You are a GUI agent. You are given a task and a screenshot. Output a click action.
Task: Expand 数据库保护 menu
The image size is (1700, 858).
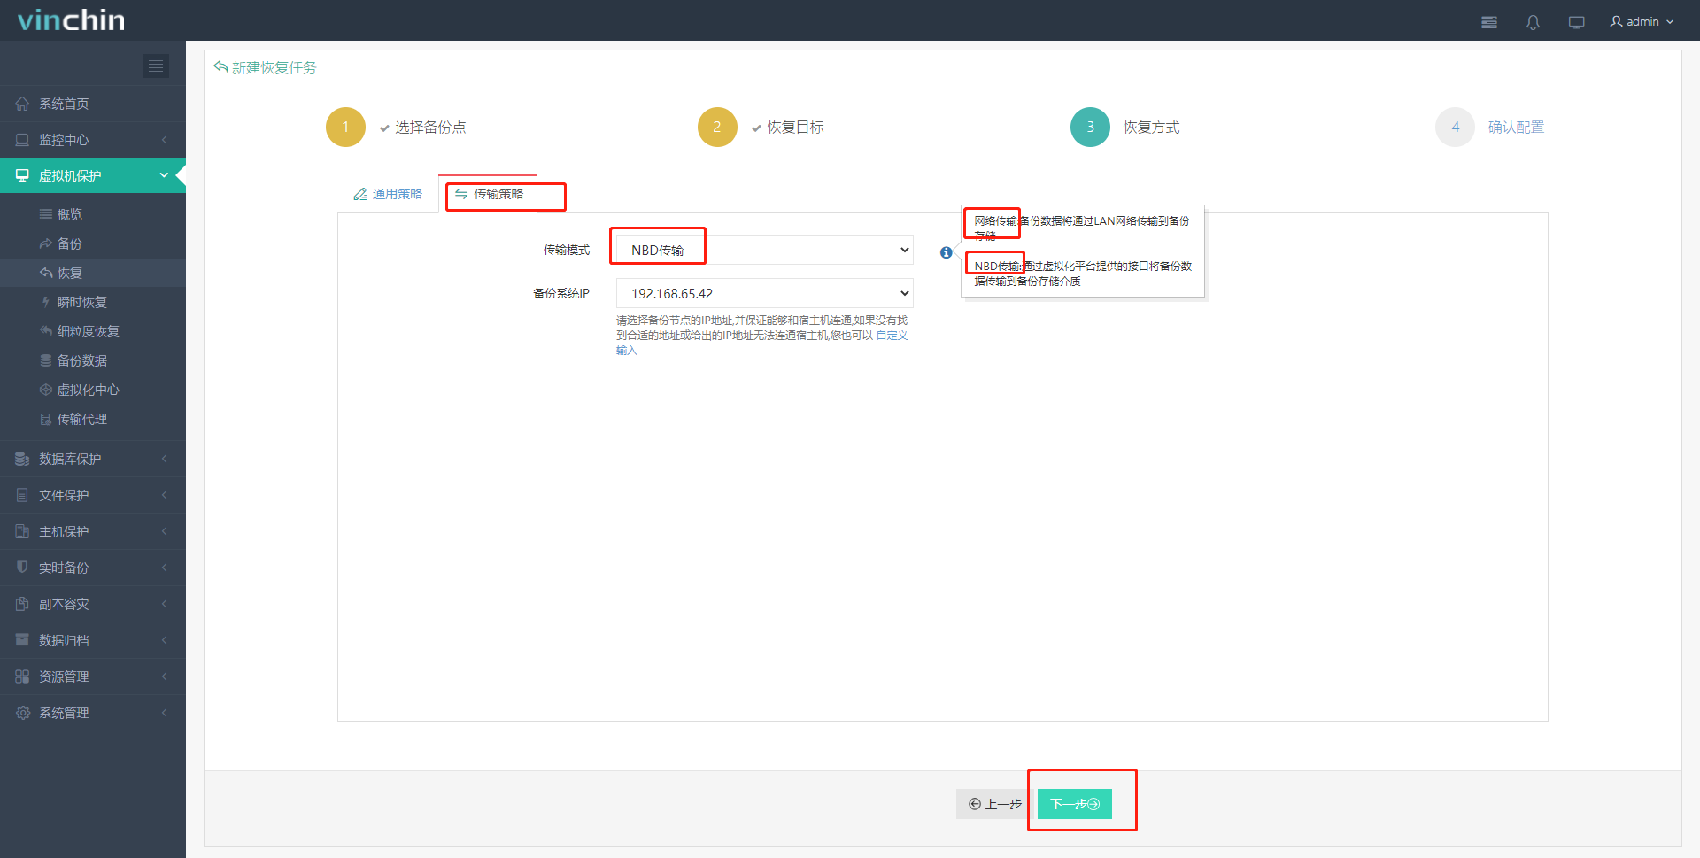(93, 459)
